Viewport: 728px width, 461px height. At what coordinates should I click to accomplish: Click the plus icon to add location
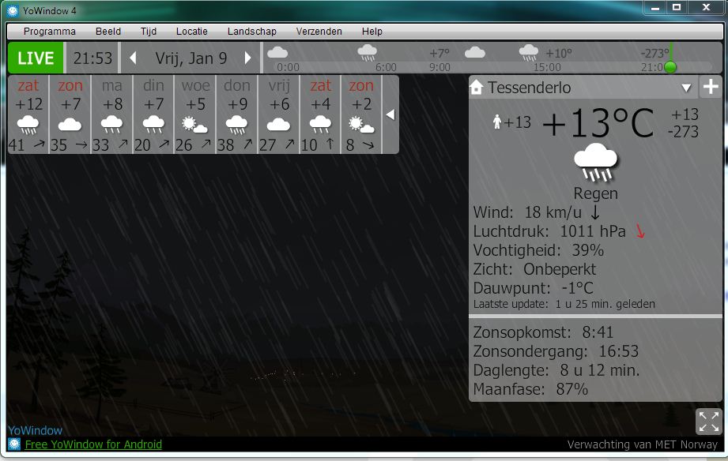click(x=710, y=87)
